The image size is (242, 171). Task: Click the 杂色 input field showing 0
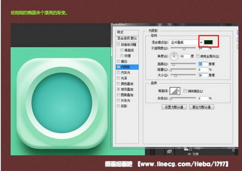[203, 98]
